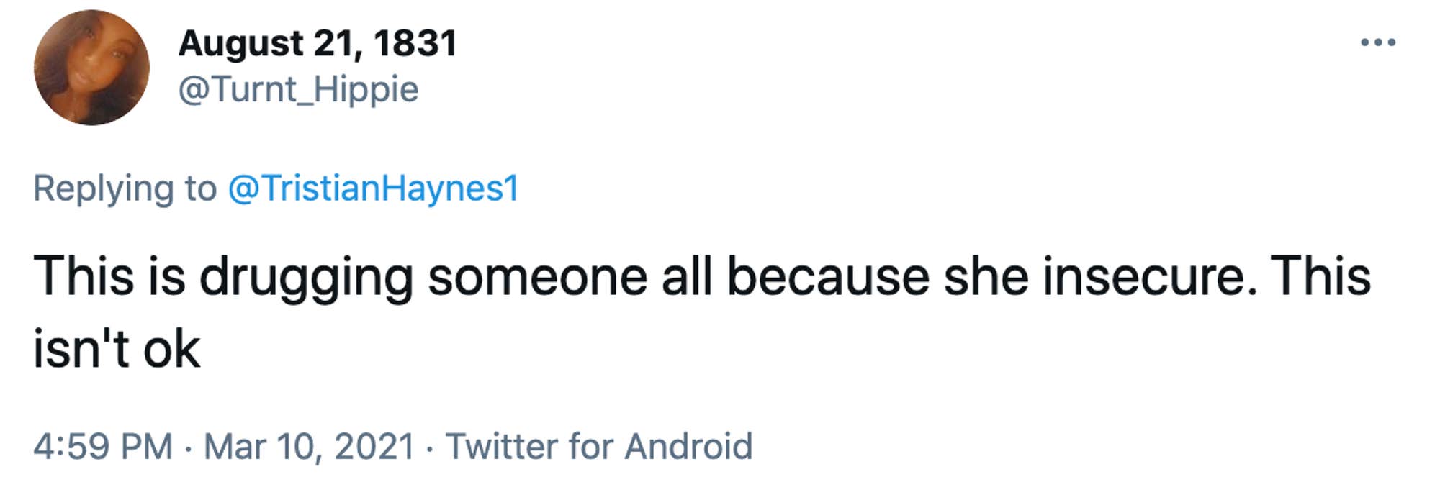This screenshot has height=500, width=1440.
Task: Click the tweet's first line of text
Action: (x=702, y=277)
